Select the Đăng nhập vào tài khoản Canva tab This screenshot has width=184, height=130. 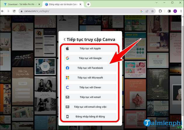[x=63, y=4]
